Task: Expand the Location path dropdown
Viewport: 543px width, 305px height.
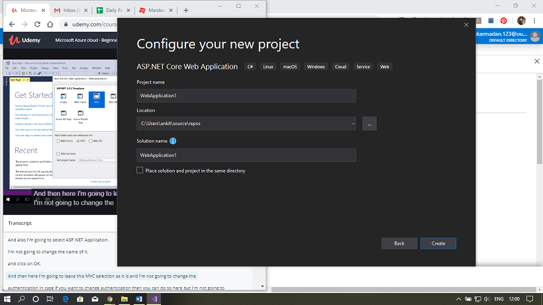Action: point(353,124)
